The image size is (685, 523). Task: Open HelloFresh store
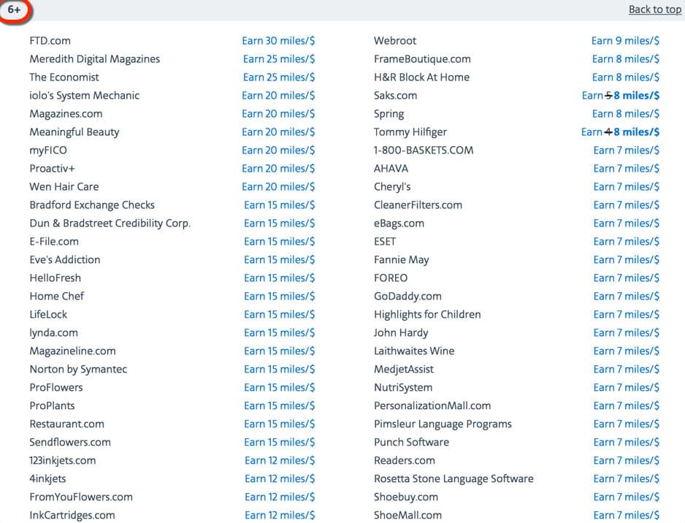click(55, 278)
